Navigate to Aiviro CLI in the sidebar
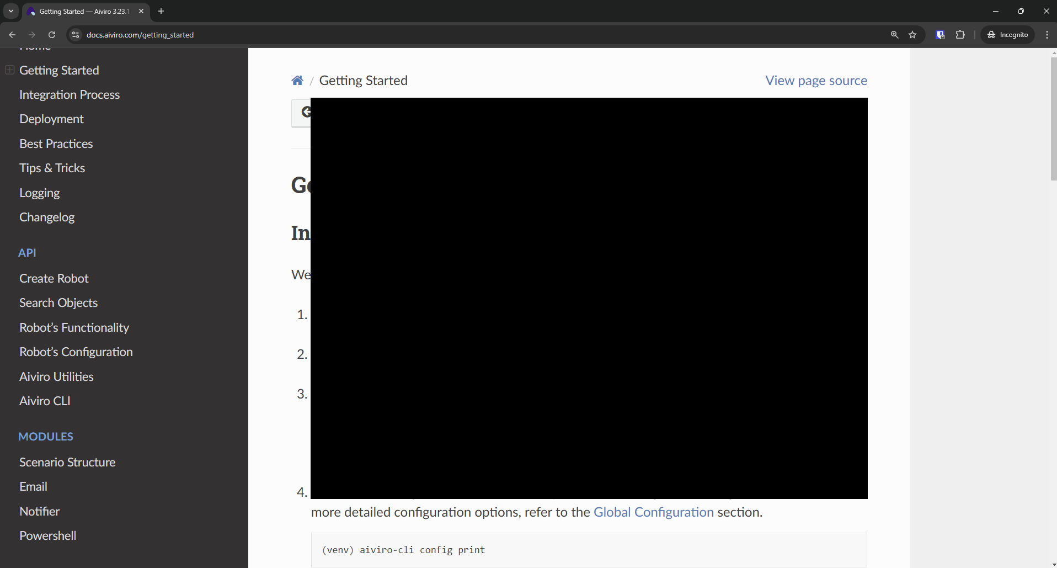Image resolution: width=1057 pixels, height=568 pixels. coord(45,401)
